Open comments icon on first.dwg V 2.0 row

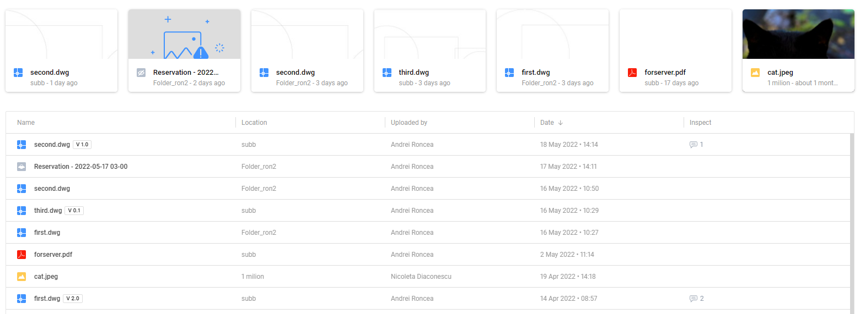coord(693,299)
